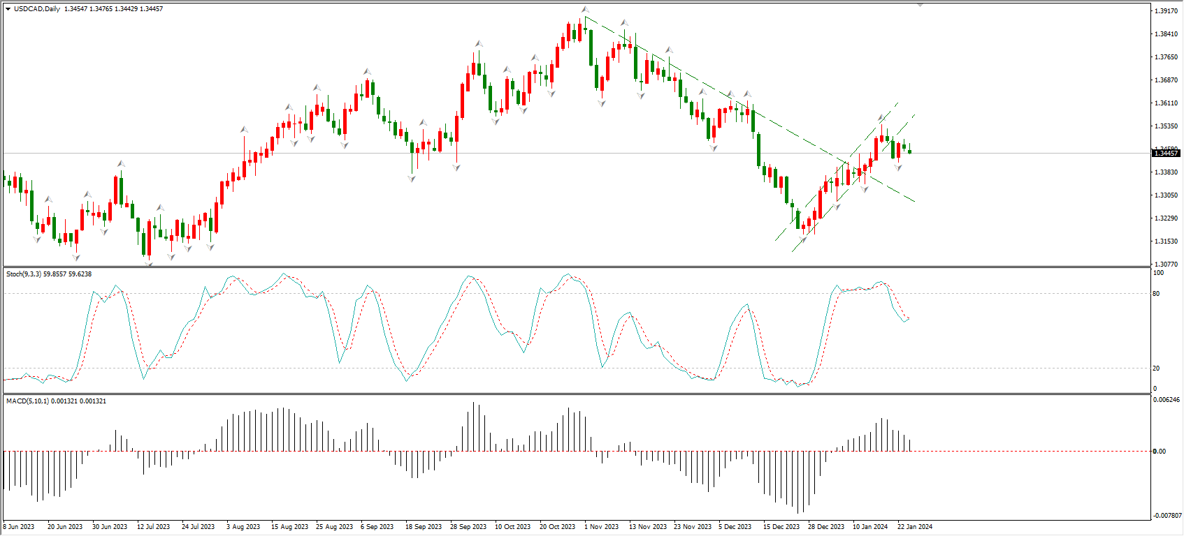Click the 1 Nov 2023 date label

601,527
